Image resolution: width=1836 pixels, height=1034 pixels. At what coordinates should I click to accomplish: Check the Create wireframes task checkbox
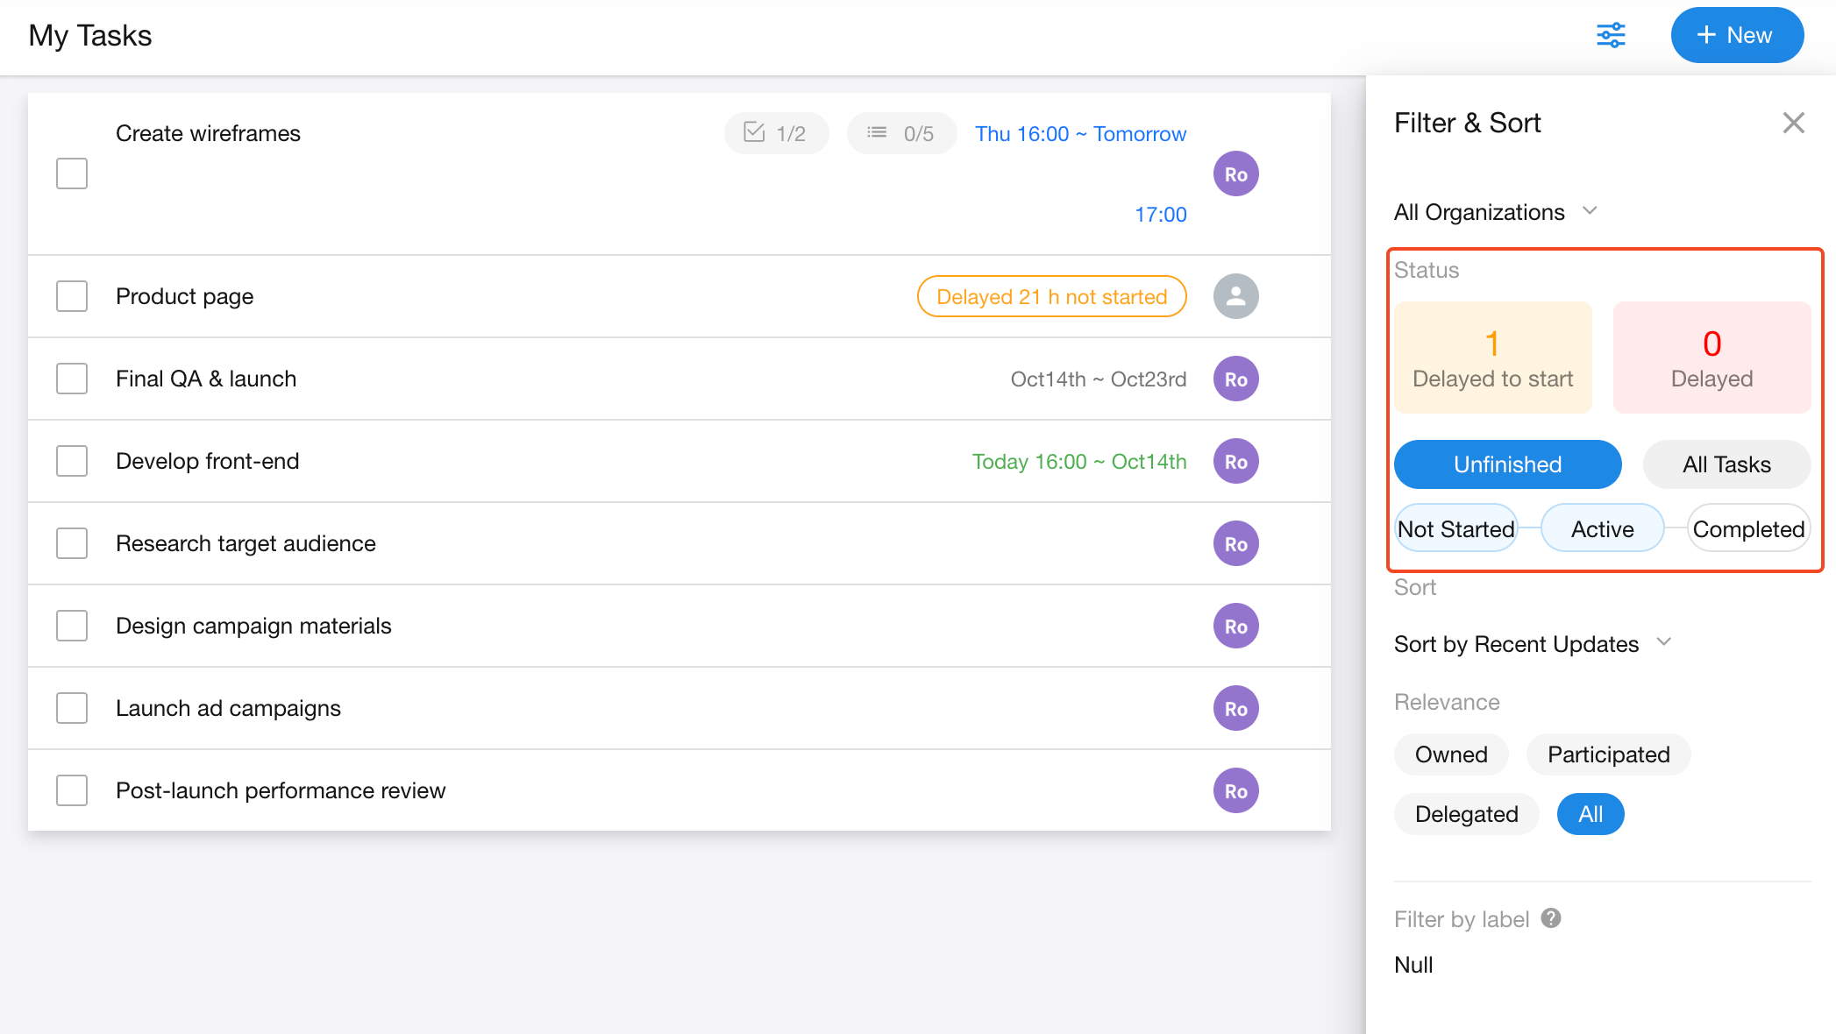(x=72, y=174)
